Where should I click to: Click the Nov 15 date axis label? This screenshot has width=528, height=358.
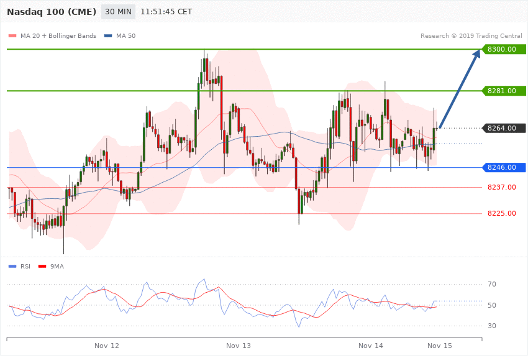pos(440,346)
